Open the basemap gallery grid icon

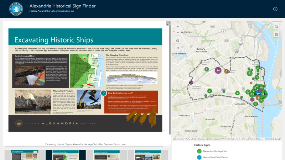pyautogui.click(x=276, y=34)
